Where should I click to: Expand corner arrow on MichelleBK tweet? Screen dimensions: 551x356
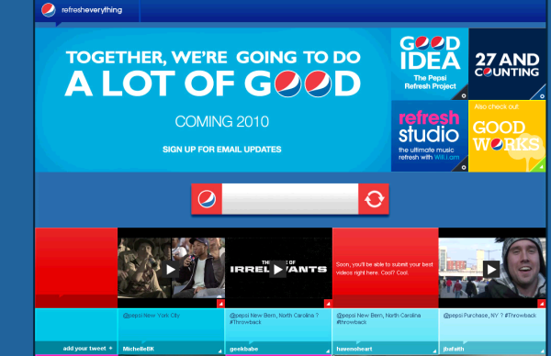(220, 350)
